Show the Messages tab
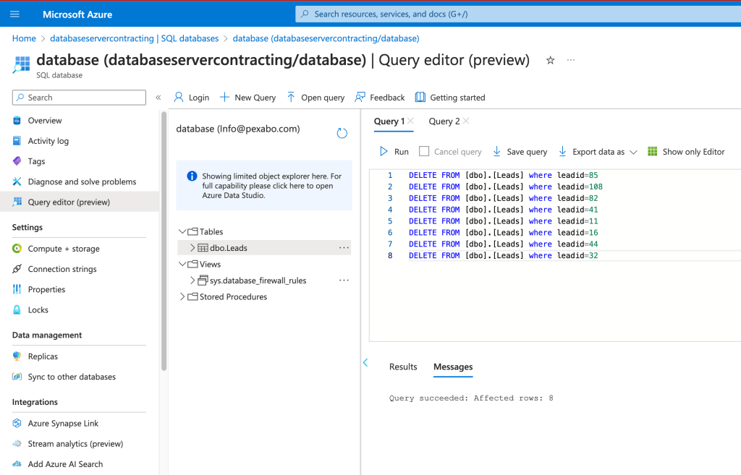This screenshot has width=741, height=475. pos(453,367)
